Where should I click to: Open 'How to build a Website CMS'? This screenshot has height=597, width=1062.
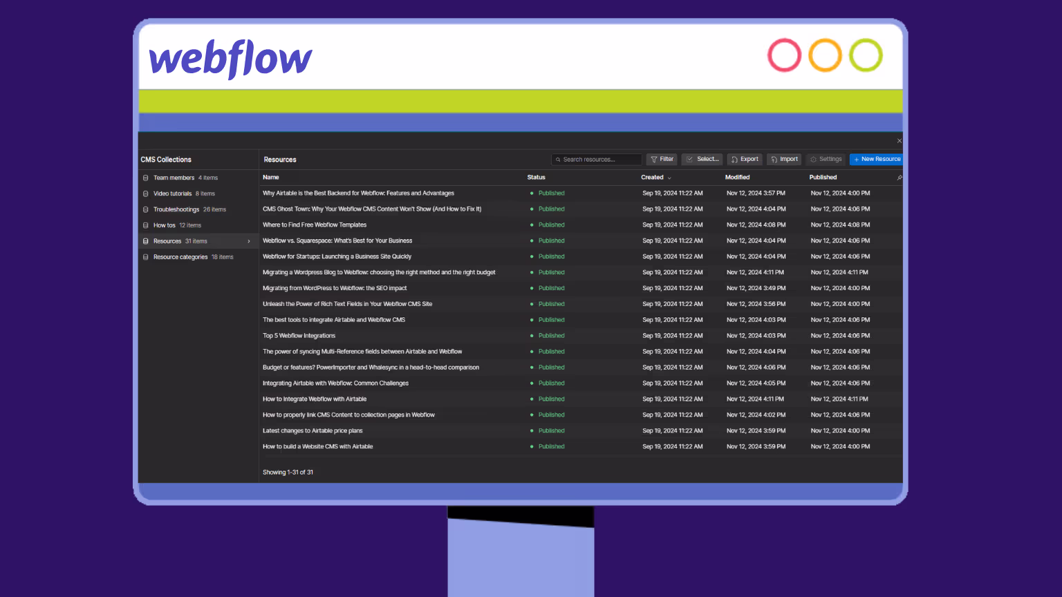(x=317, y=448)
